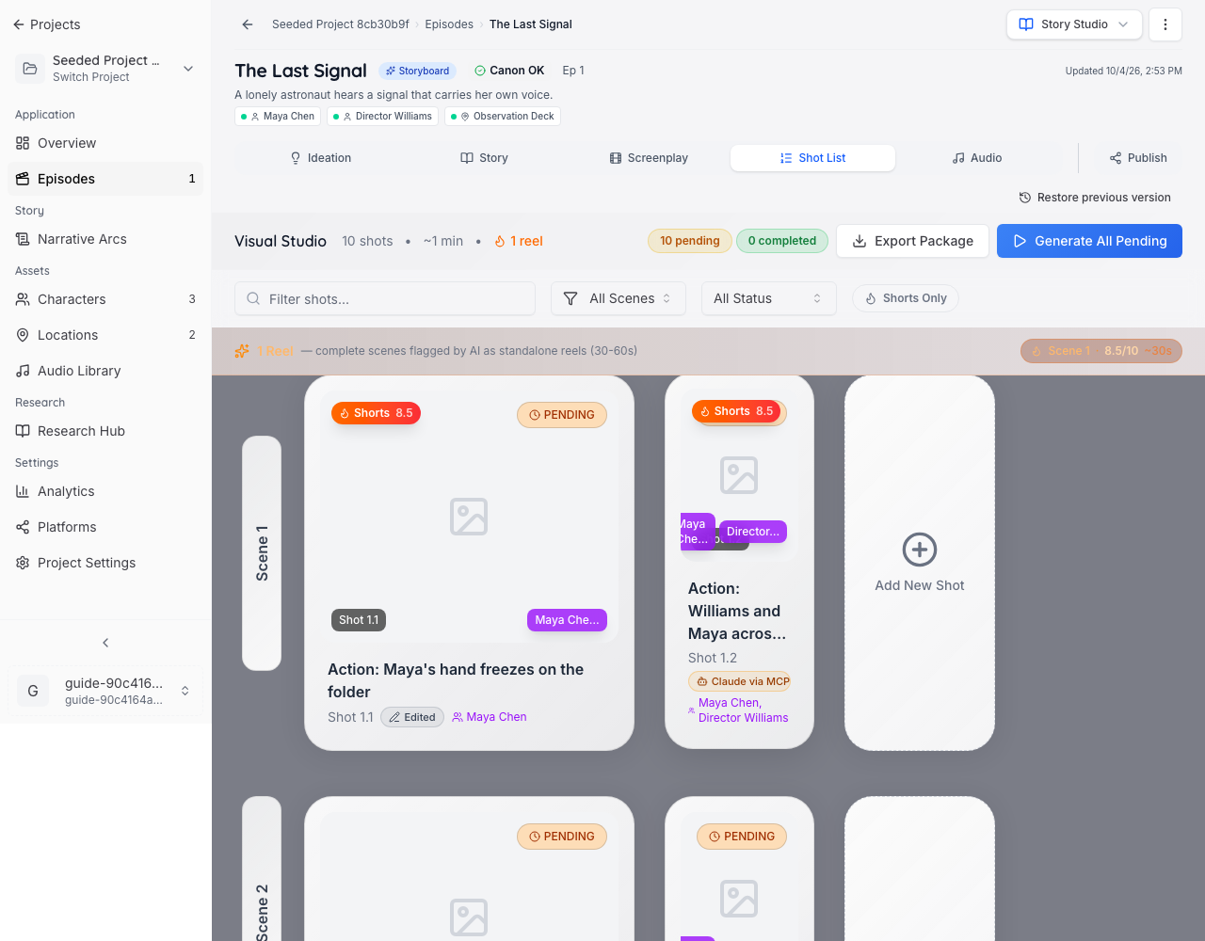Screen dimensions: 1205x941
Task: Open Narrative Arcs in sidebar
Action: click(x=105, y=239)
